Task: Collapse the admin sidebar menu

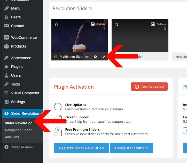Action: coord(22,147)
